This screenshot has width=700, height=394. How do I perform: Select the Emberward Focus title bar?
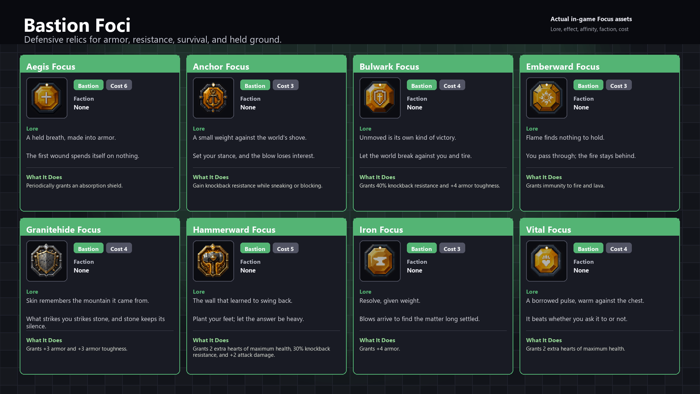pyautogui.click(x=599, y=64)
